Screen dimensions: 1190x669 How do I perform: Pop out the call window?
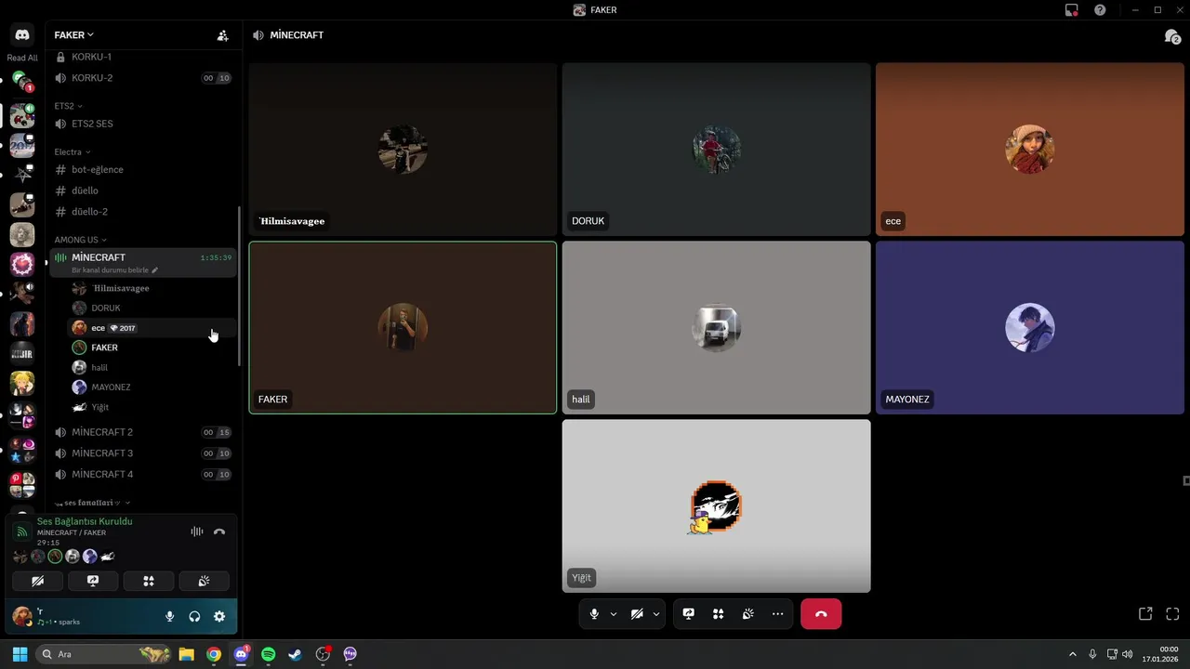tap(1145, 614)
